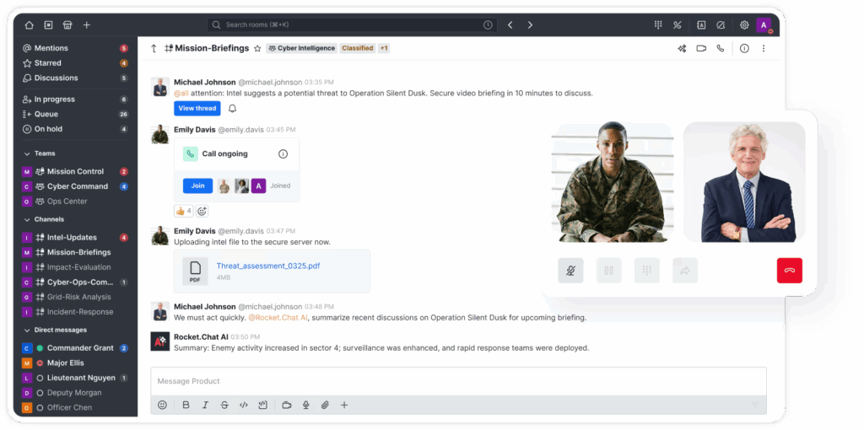The width and height of the screenshot is (864, 430).
Task: Open Discussions in sidebar
Action: (75, 78)
